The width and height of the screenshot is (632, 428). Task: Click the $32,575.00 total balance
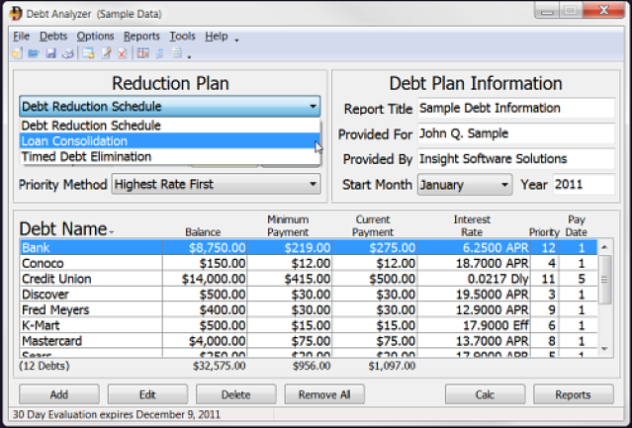click(219, 366)
